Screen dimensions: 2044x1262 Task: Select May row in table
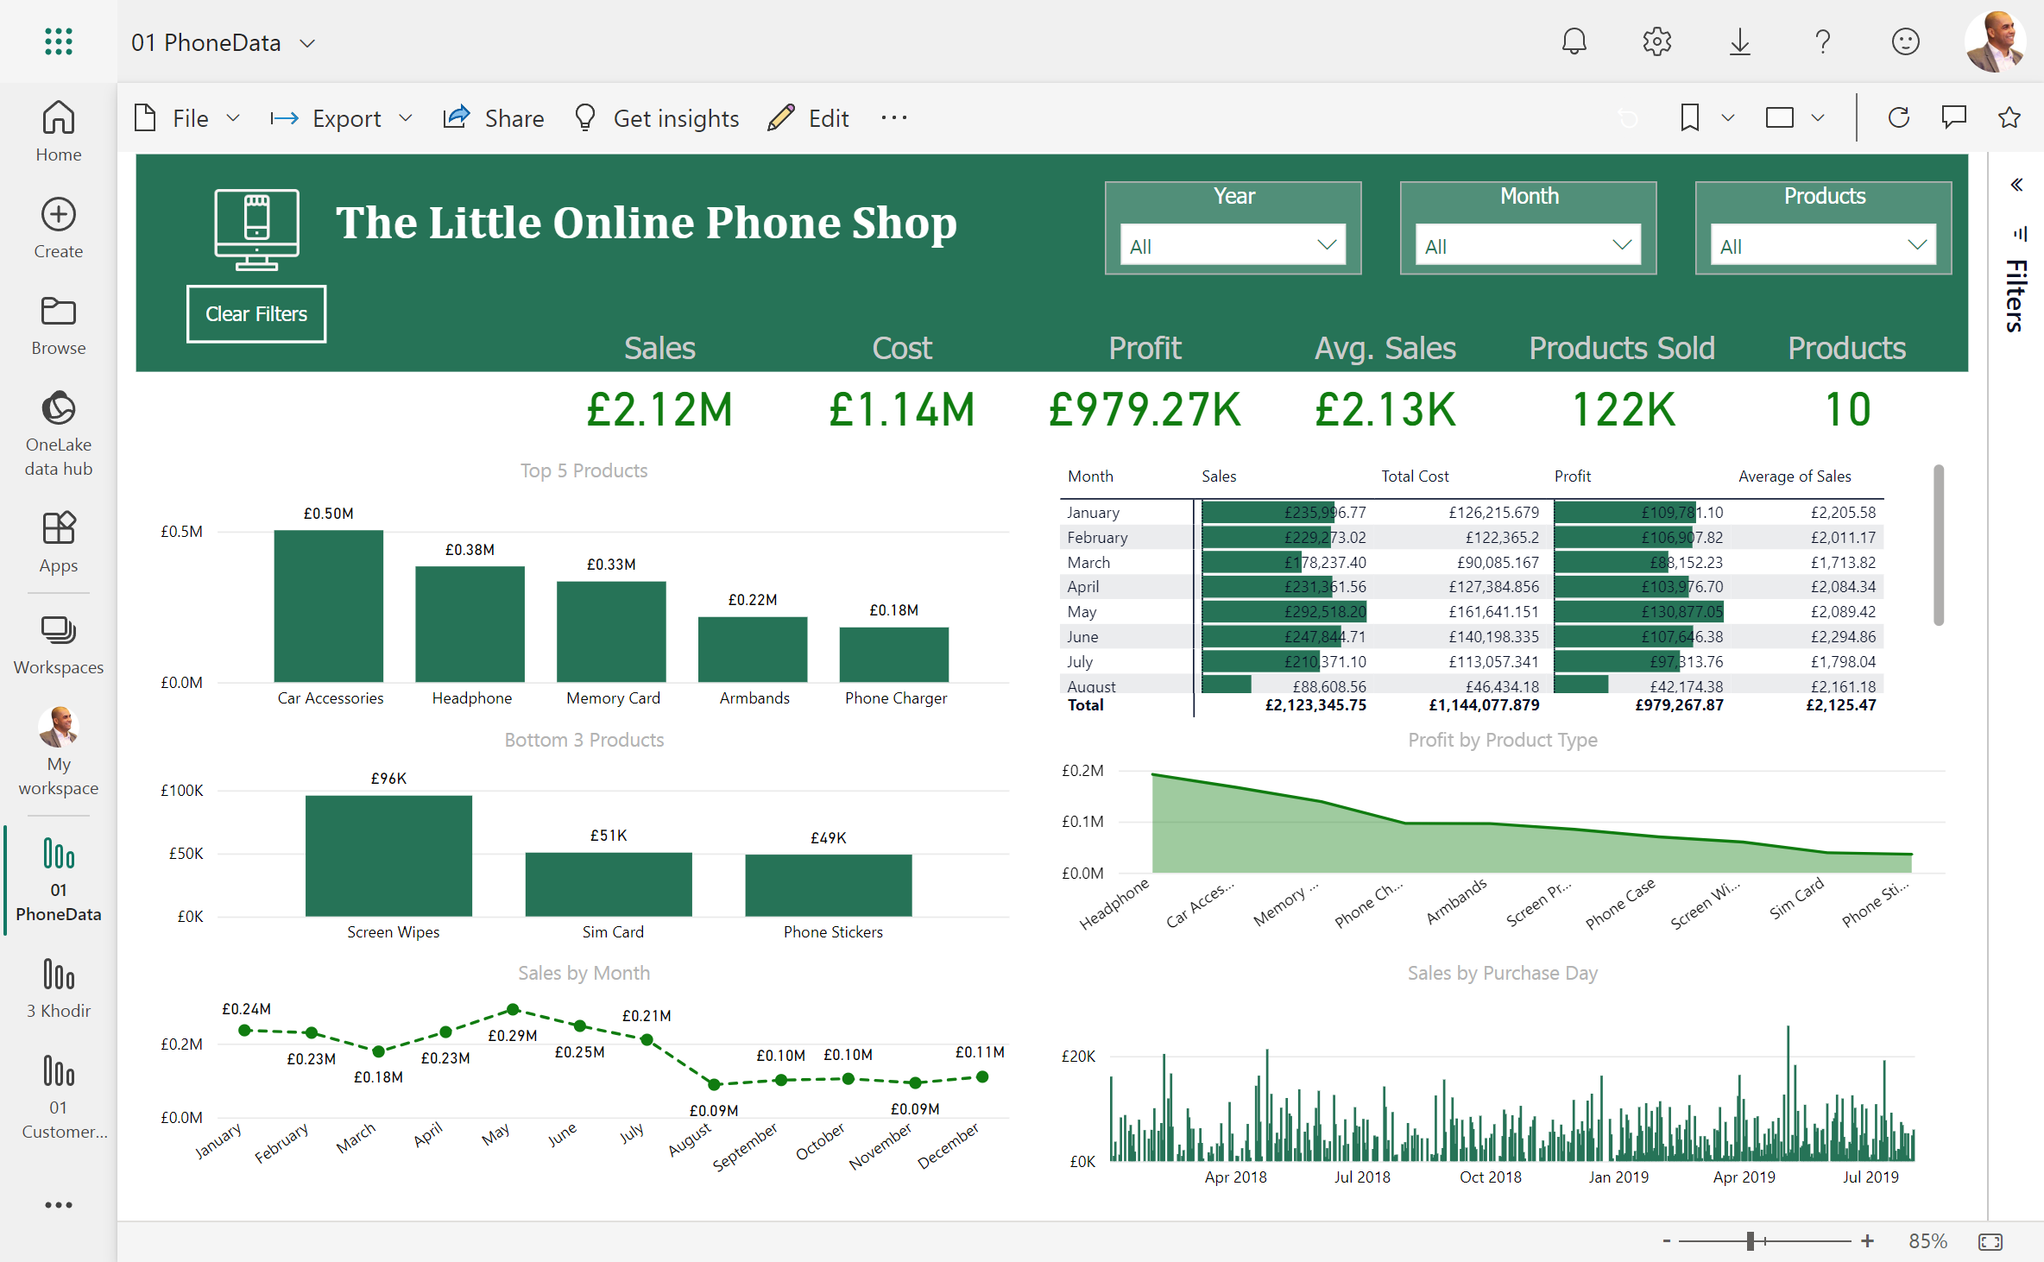tap(1471, 611)
